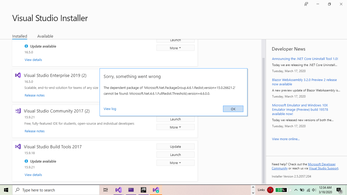Click the taskbar toolbar scroll down arrow
The height and width of the screenshot is (195, 347).
point(253,193)
